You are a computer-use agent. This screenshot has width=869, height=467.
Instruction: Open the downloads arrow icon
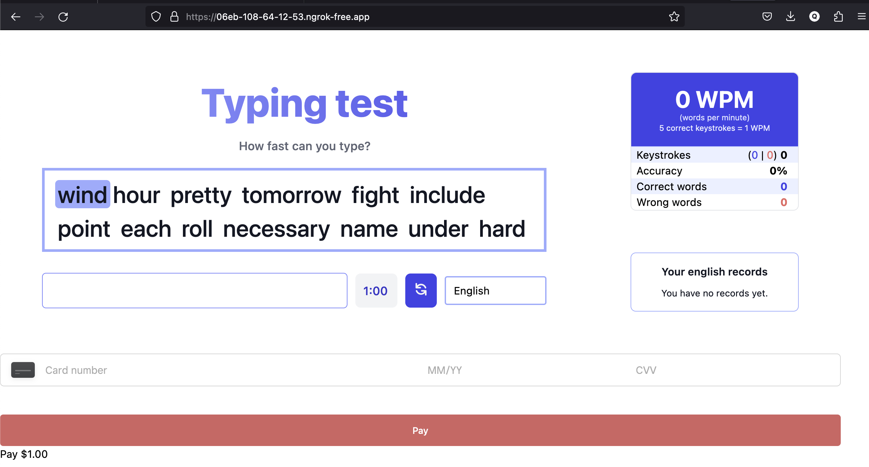point(791,17)
